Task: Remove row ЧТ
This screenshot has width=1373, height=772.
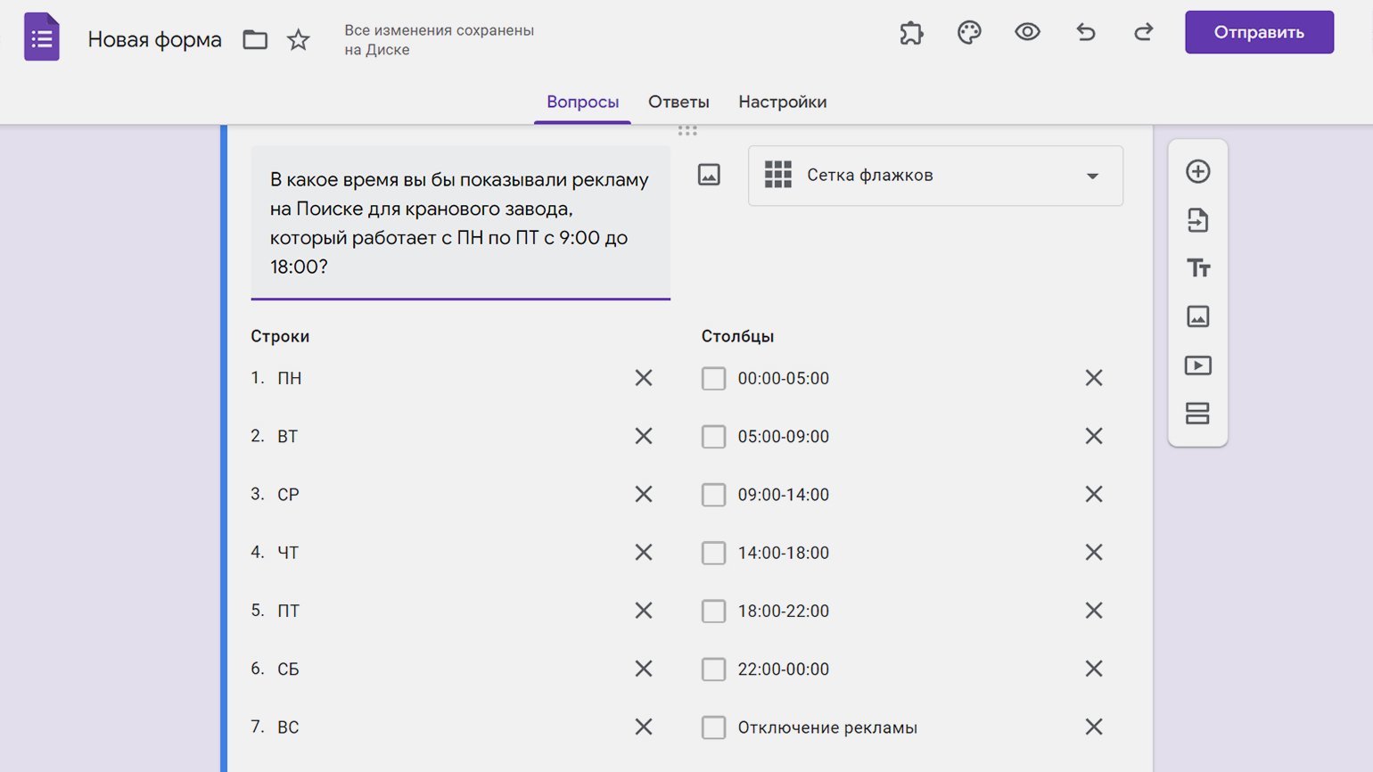Action: (644, 553)
